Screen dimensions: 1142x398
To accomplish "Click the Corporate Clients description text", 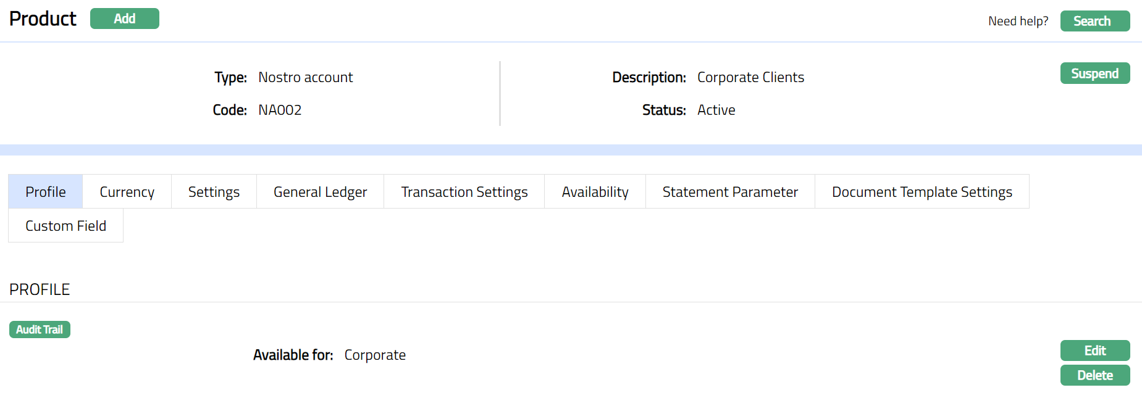I will (750, 77).
